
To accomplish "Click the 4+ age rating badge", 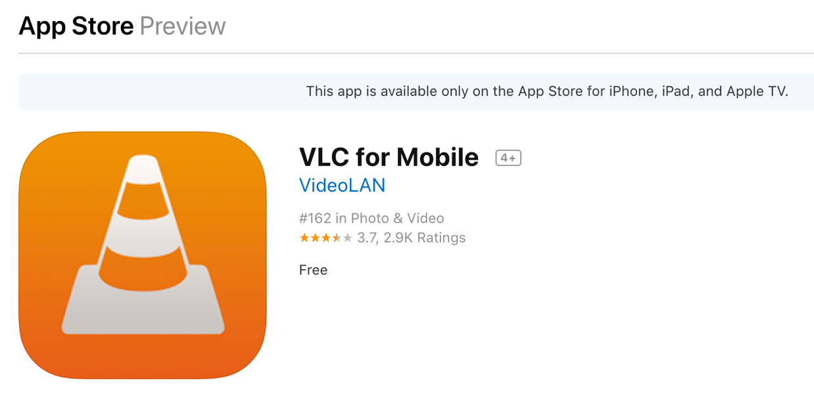I will click(508, 158).
